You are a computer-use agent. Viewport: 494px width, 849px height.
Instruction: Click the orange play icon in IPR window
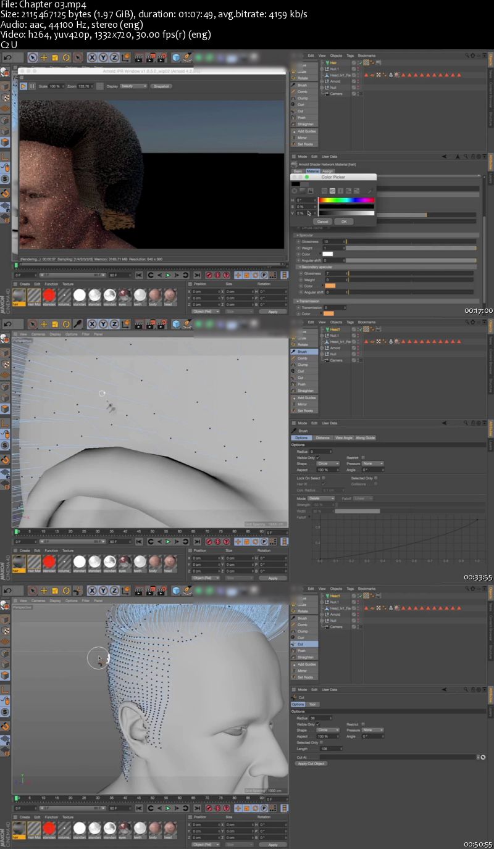(x=23, y=86)
